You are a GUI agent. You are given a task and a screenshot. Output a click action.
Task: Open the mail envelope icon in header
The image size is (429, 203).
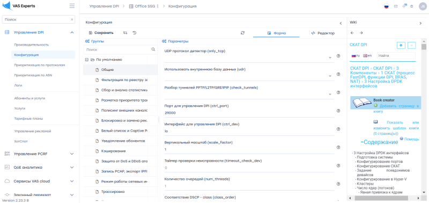coord(396,6)
